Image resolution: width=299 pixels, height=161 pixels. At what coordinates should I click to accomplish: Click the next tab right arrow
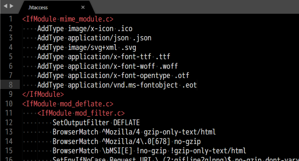(11, 6)
